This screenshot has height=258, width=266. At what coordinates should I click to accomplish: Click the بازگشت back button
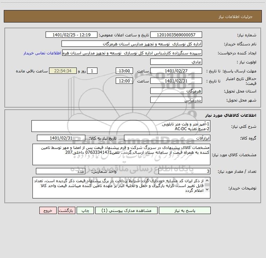click(66, 211)
